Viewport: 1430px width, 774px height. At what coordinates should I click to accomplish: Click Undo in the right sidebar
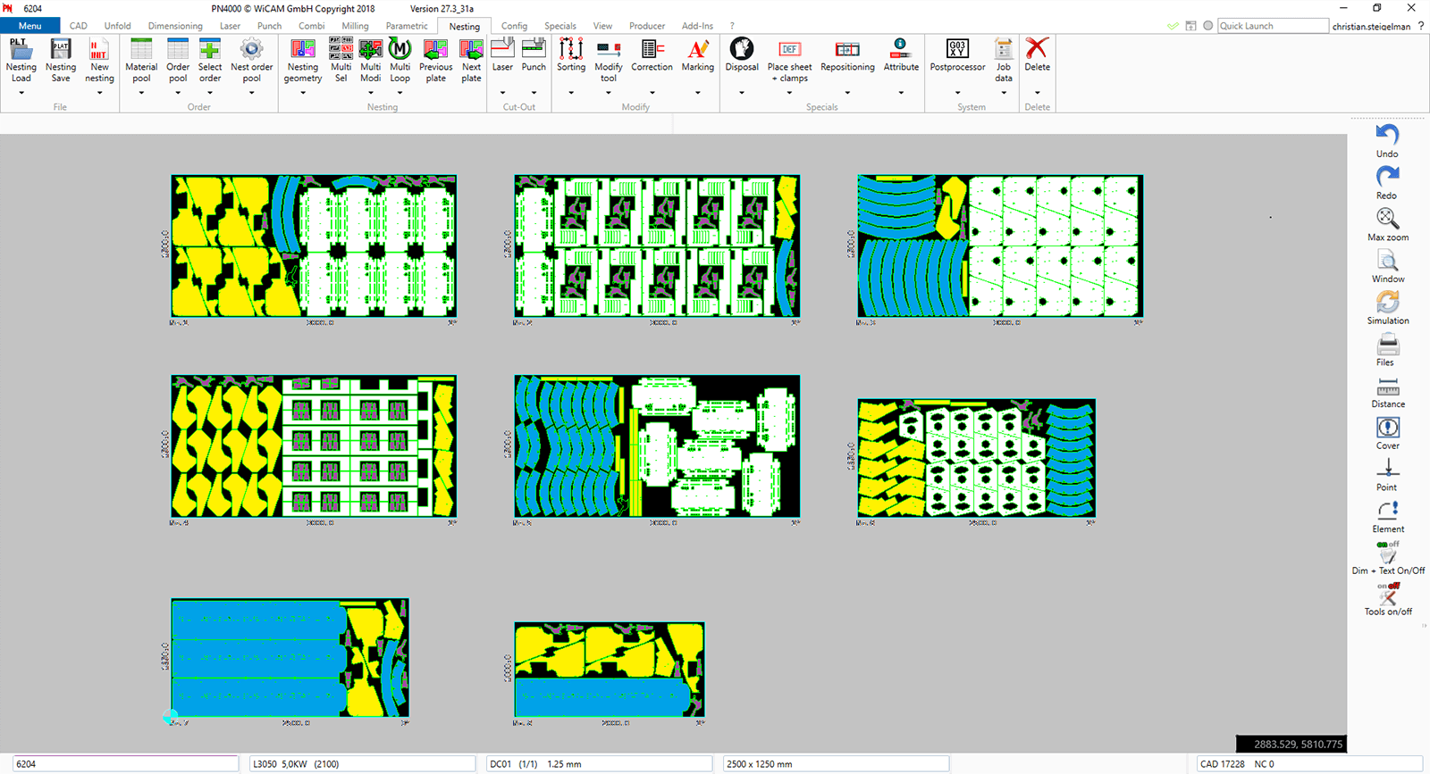click(1387, 135)
